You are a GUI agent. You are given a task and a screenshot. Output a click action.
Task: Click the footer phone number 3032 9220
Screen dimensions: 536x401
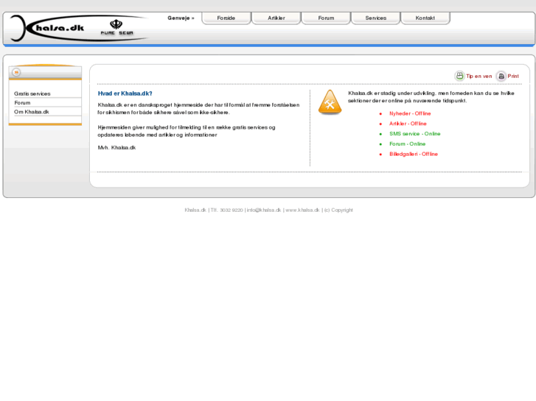click(x=232, y=210)
